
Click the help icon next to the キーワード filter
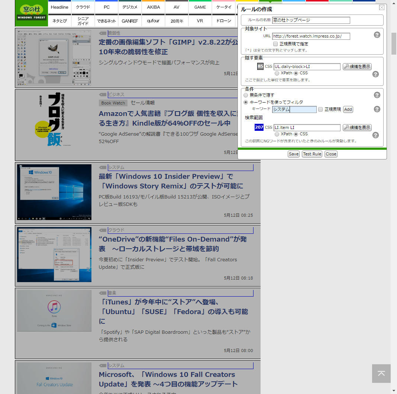coord(377,109)
